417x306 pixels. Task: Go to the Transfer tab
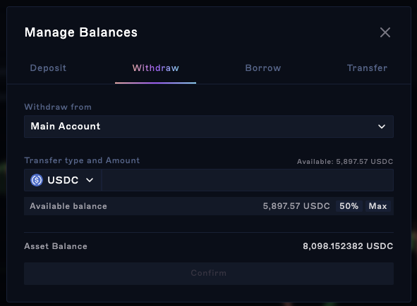pyautogui.click(x=368, y=68)
